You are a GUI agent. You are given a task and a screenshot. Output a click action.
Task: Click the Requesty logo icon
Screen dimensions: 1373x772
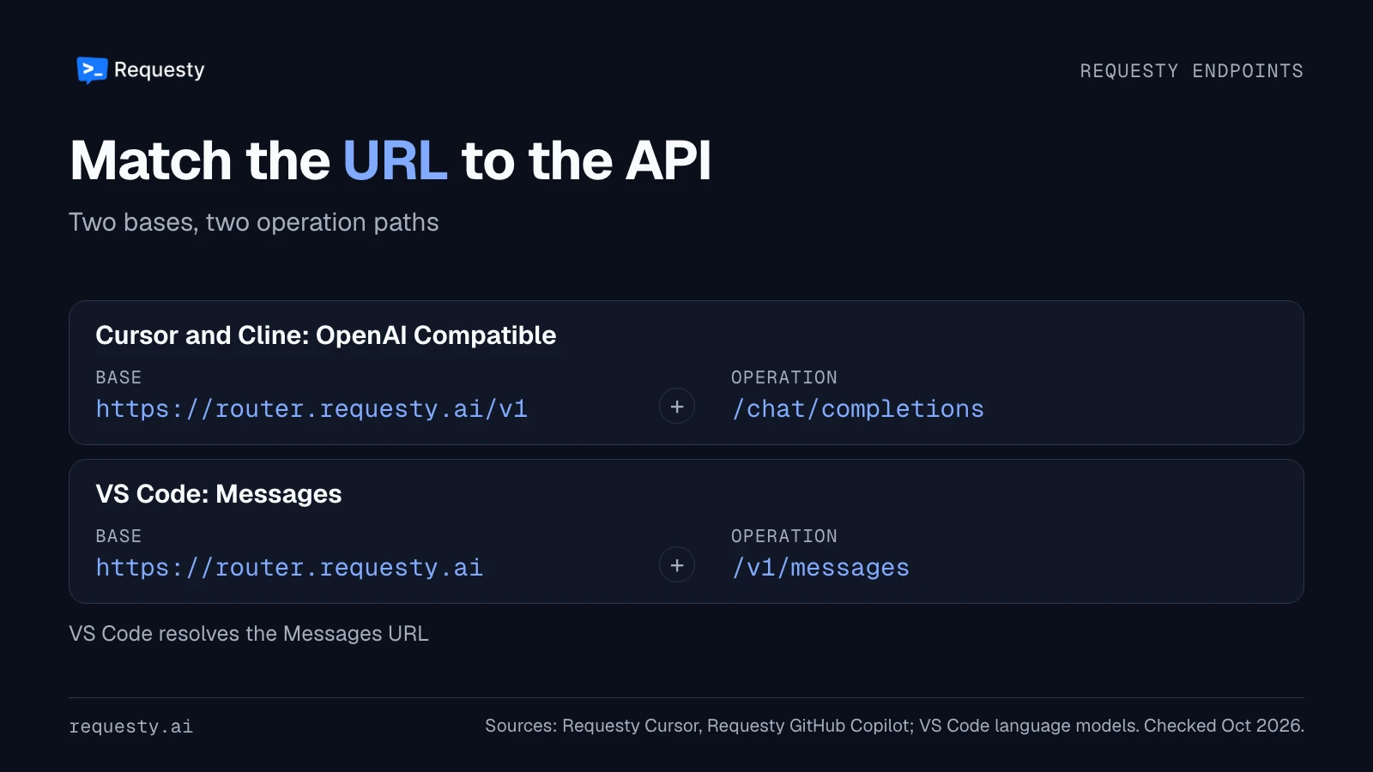coord(92,70)
